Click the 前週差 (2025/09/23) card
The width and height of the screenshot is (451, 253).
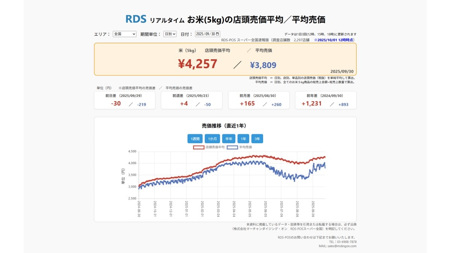tap(192, 100)
